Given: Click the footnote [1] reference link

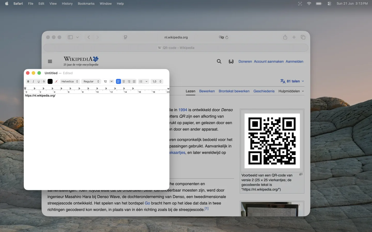Looking at the screenshot, I should coord(206,208).
